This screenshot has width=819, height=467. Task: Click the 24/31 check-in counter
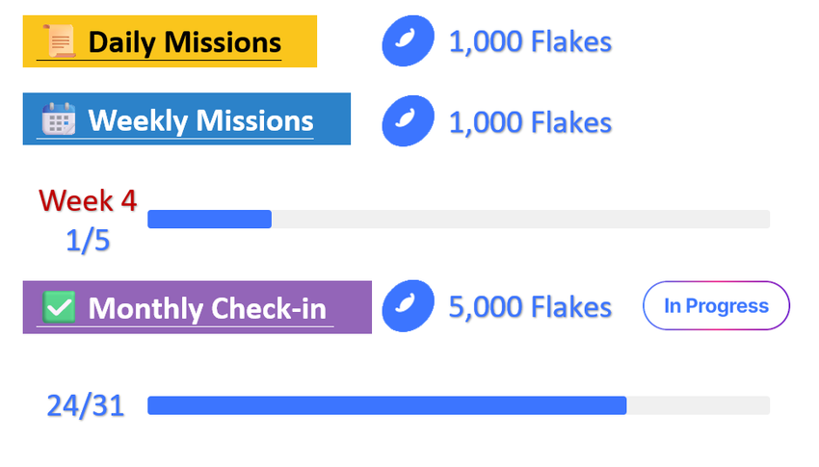click(86, 406)
